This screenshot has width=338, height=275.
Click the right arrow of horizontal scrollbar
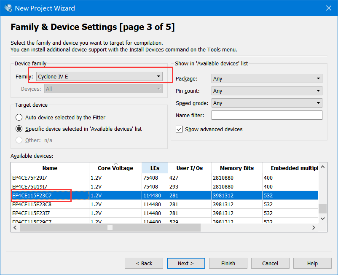(314, 227)
